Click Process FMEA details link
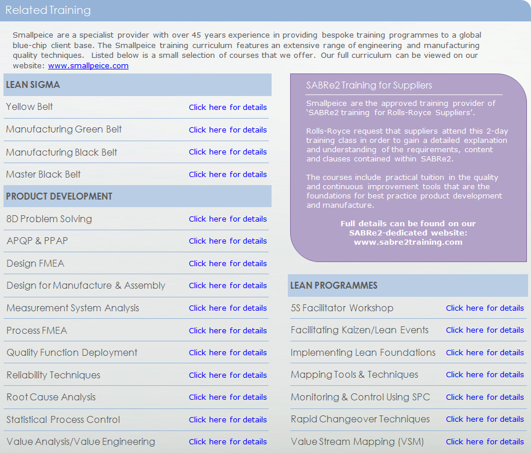 (228, 330)
